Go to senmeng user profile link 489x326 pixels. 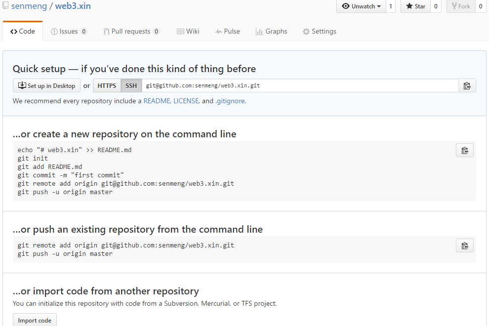coord(28,6)
